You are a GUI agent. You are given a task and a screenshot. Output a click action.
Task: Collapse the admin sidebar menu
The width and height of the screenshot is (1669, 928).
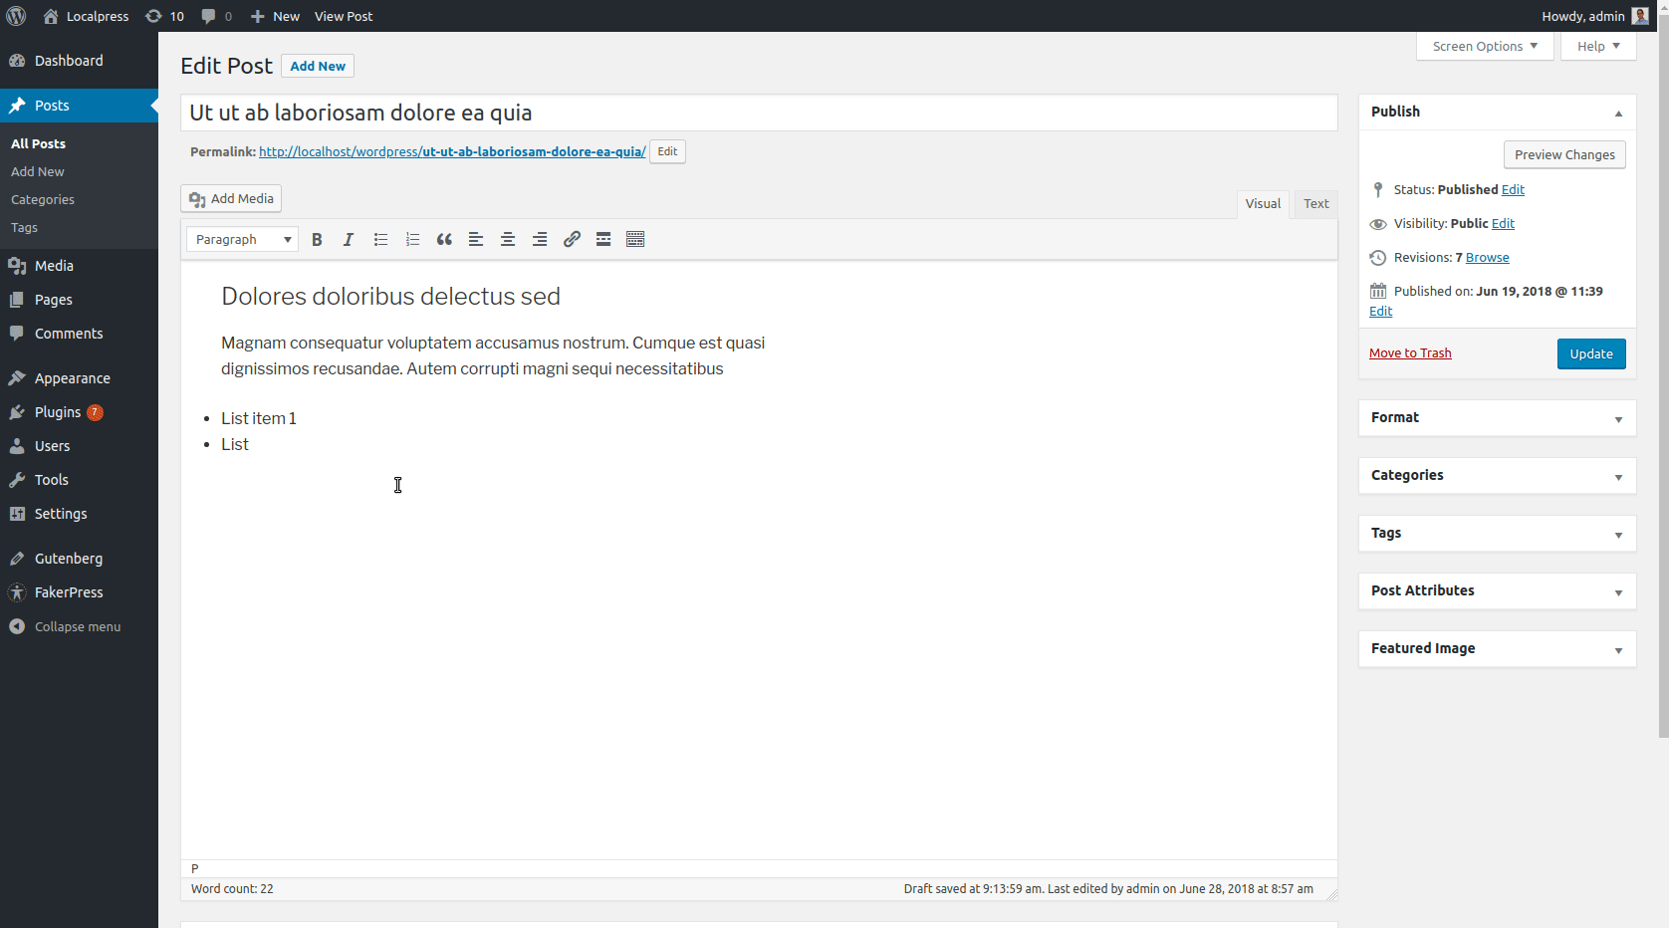click(x=79, y=626)
